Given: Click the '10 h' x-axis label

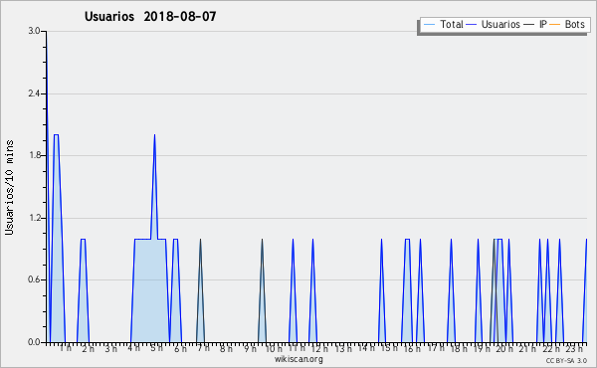Looking at the screenshot, I should 274,348.
